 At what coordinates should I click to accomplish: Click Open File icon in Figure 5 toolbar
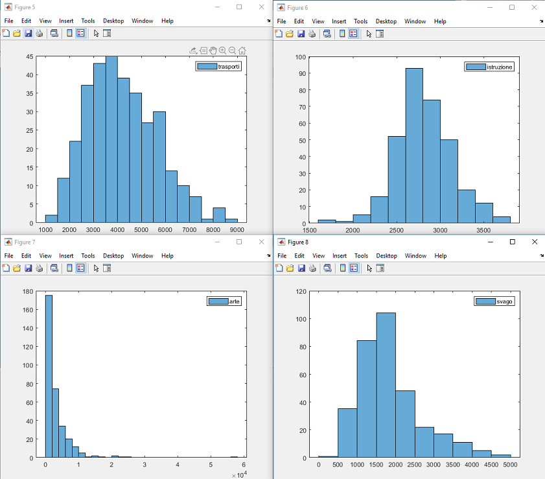(17, 33)
